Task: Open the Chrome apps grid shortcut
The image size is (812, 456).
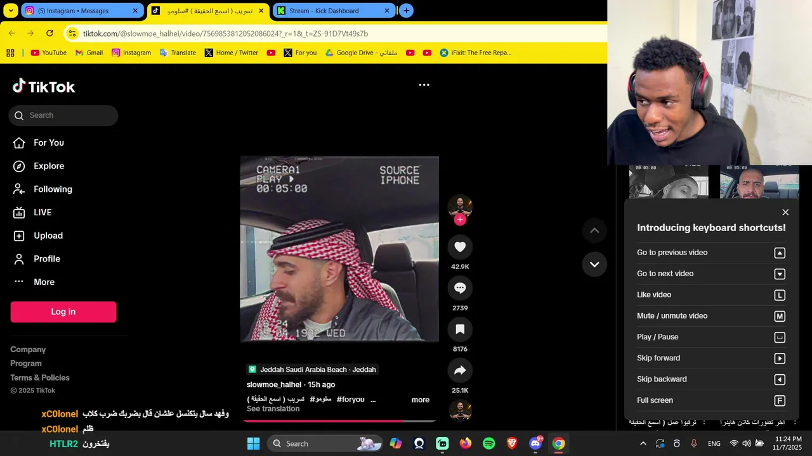Action: pos(10,53)
